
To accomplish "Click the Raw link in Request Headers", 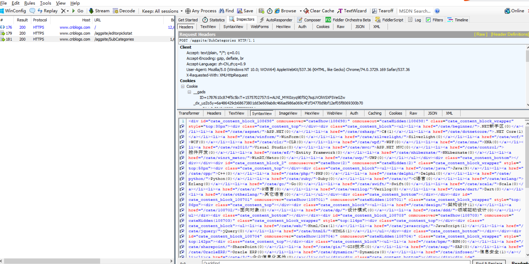I will pyautogui.click(x=481, y=34).
